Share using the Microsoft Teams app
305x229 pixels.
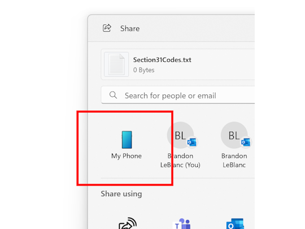(x=182, y=224)
